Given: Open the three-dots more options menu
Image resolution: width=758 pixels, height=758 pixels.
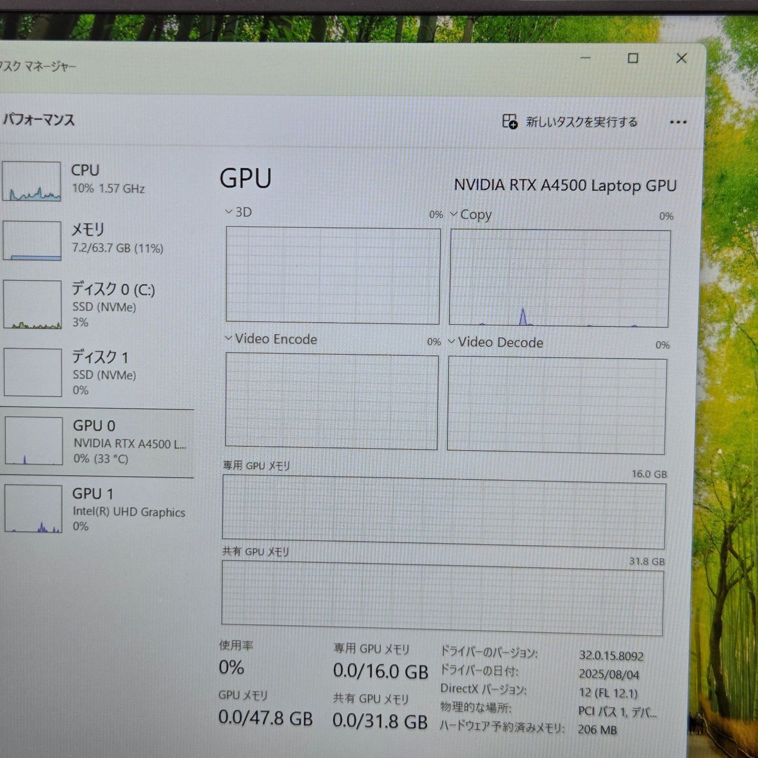Looking at the screenshot, I should pos(678,123).
